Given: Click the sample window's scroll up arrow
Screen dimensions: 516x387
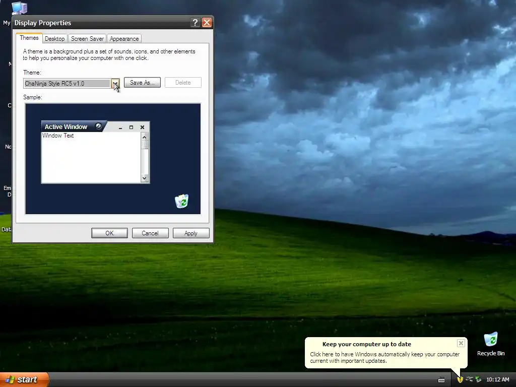Looking at the screenshot, I should 145,137.
